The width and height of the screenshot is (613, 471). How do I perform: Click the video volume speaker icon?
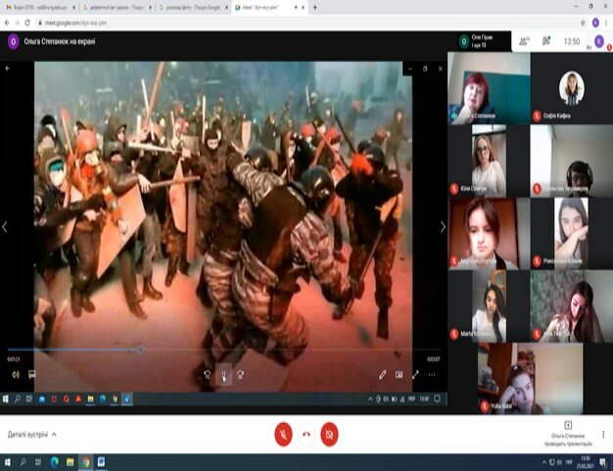(x=15, y=374)
